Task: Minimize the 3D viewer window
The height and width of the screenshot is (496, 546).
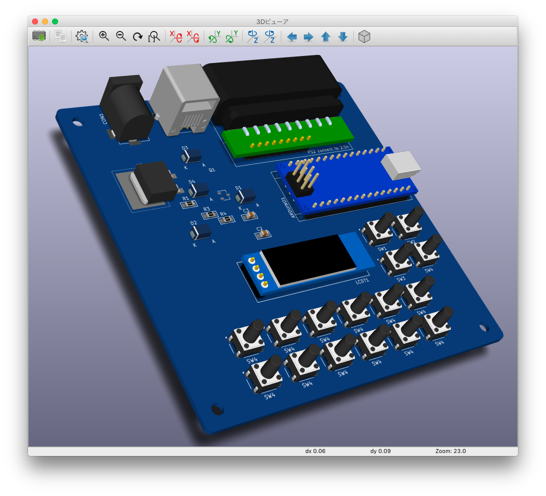Action: [x=45, y=21]
